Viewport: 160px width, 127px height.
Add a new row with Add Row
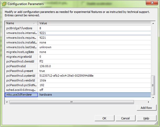click(146, 108)
